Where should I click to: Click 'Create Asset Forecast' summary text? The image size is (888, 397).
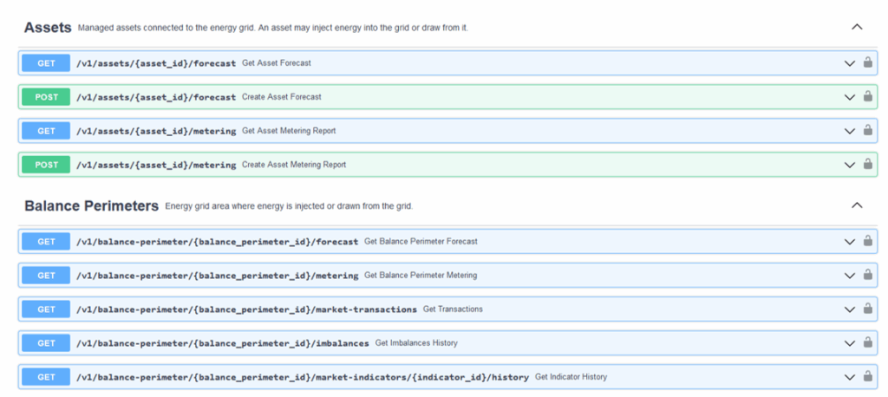(x=282, y=97)
